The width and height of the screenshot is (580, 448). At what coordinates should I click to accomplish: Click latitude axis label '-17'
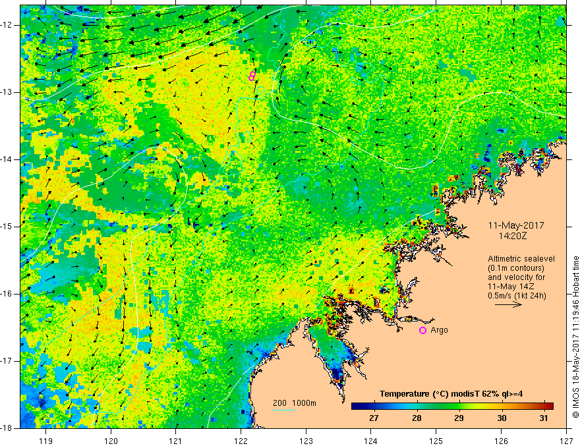pyautogui.click(x=7, y=361)
